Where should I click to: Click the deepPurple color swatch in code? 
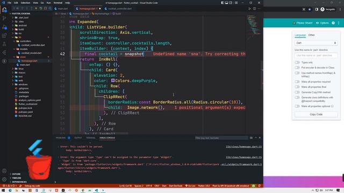(113, 80)
